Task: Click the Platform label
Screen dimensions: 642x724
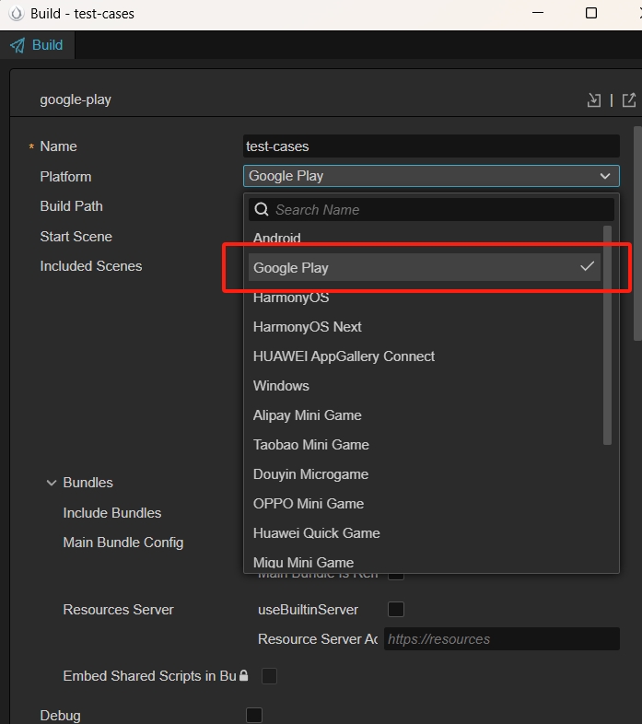Action: (65, 177)
